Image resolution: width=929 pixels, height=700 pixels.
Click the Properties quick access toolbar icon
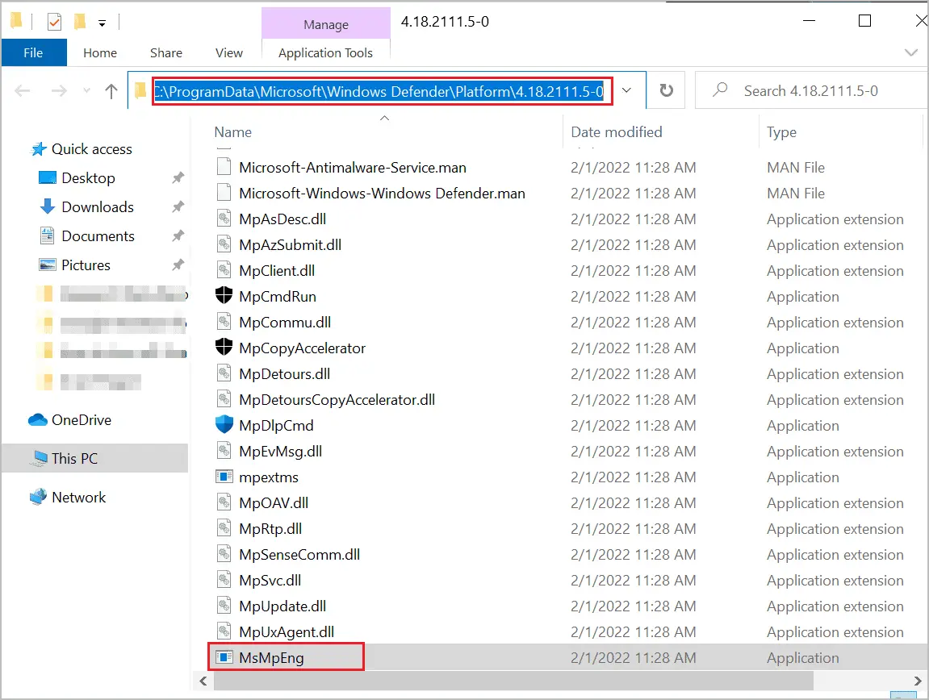coord(54,22)
